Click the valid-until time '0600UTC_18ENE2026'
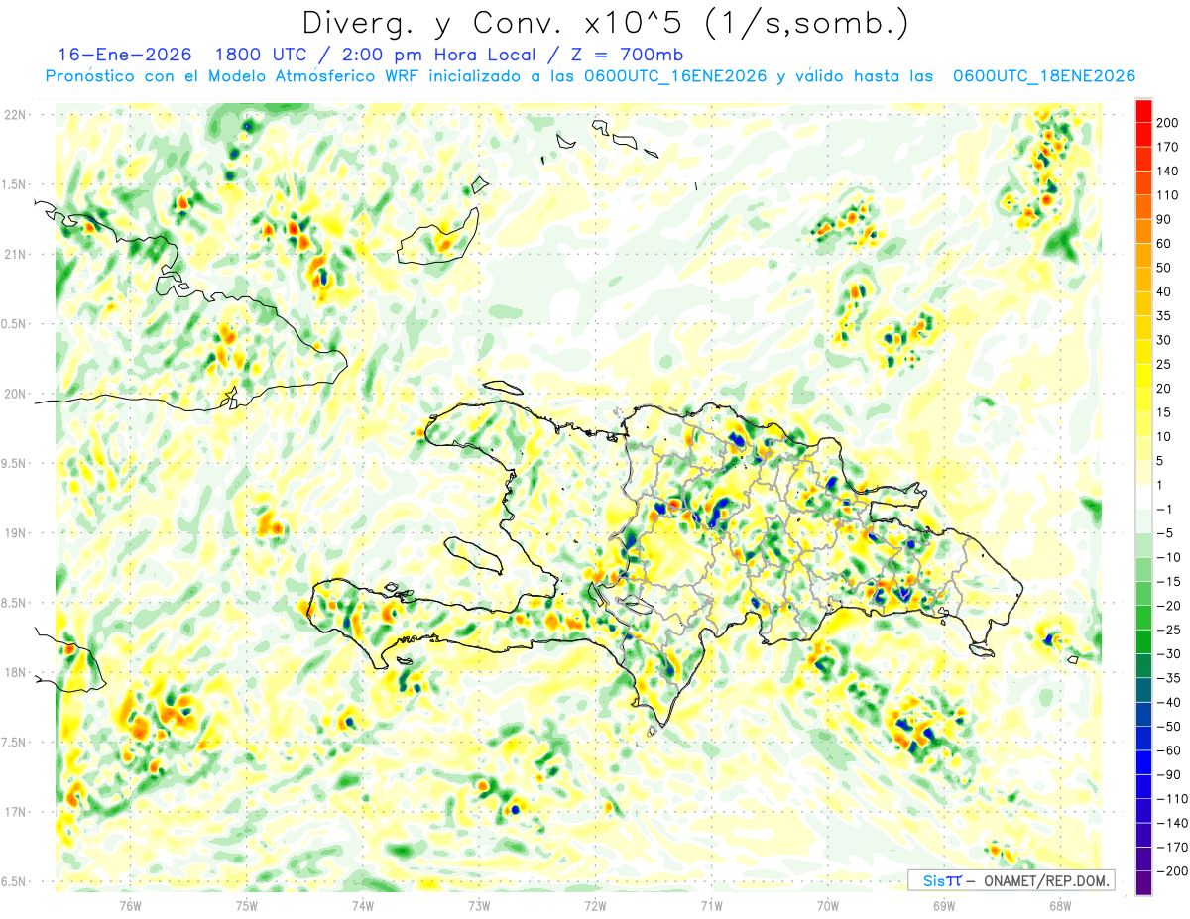The height and width of the screenshot is (919, 1190). (1043, 76)
